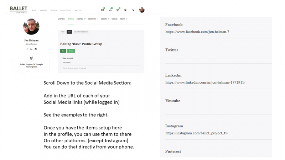Image resolution: width=285 pixels, height=160 pixels.
Task: Switch to the ORDERS tab
Action: (114, 19)
